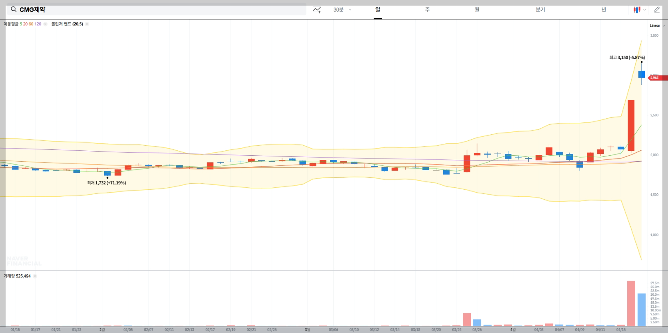
Task: Click the red 2,965 current price tag
Action: [658, 78]
